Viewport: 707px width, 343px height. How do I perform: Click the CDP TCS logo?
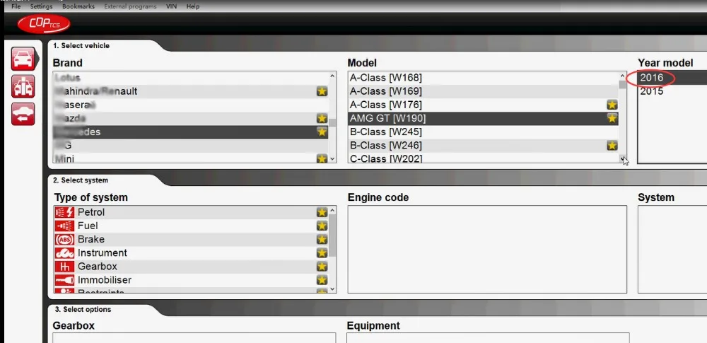click(44, 24)
